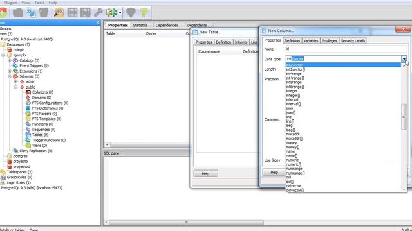This screenshot has height=231, width=412.
Task: Open the maintenance wrench tool
Action: click(98, 12)
